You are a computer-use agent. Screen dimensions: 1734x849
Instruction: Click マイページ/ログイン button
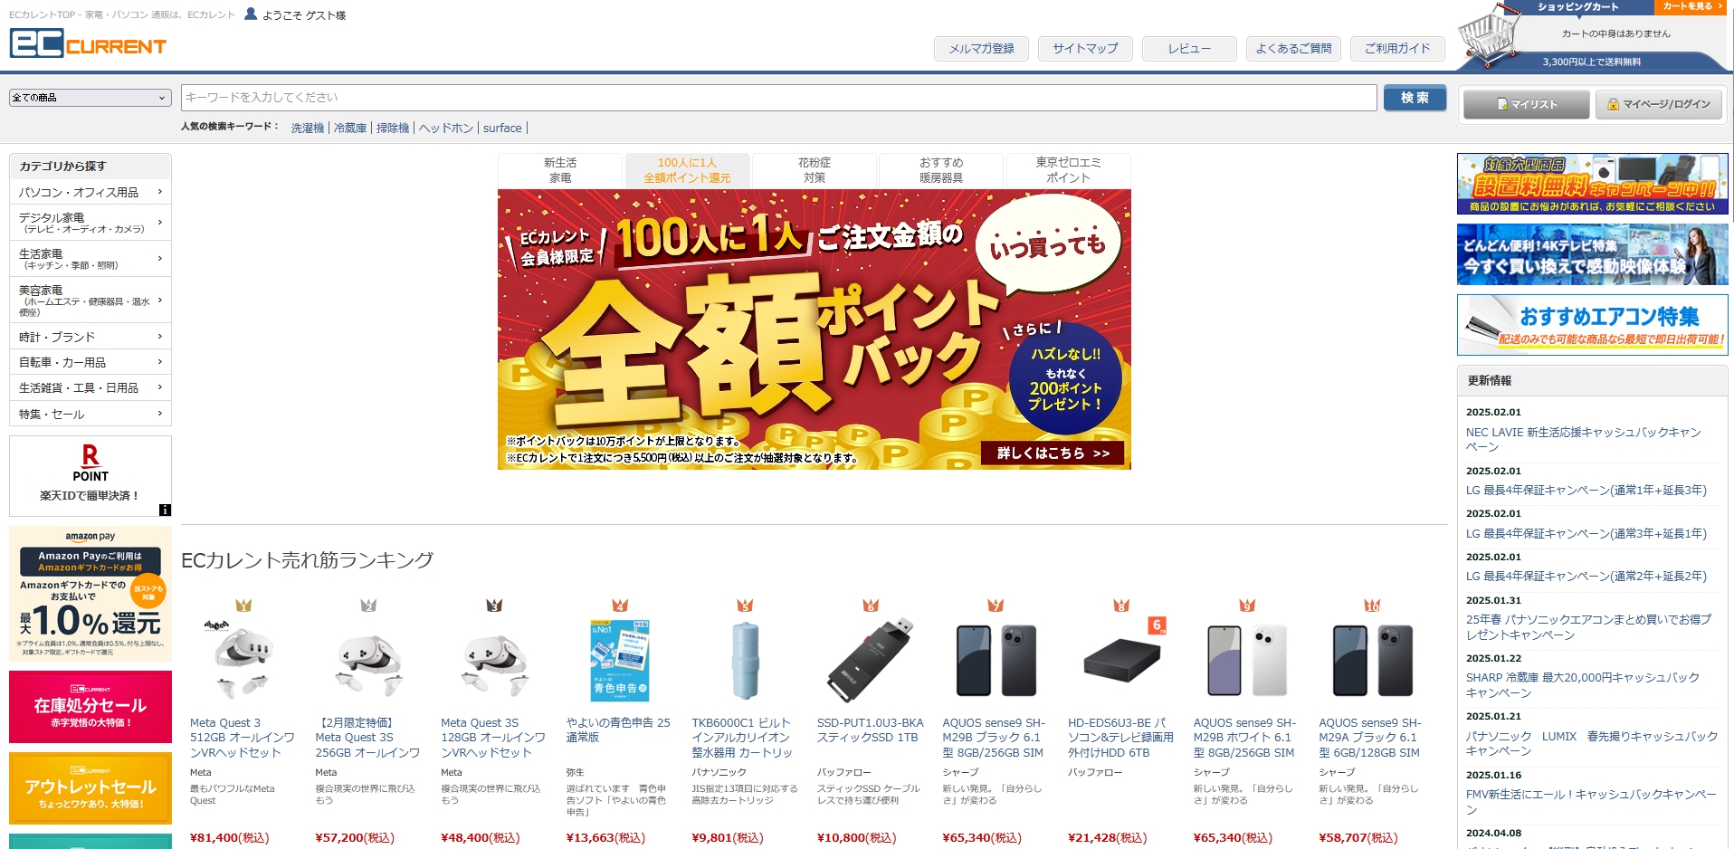[x=1658, y=104]
